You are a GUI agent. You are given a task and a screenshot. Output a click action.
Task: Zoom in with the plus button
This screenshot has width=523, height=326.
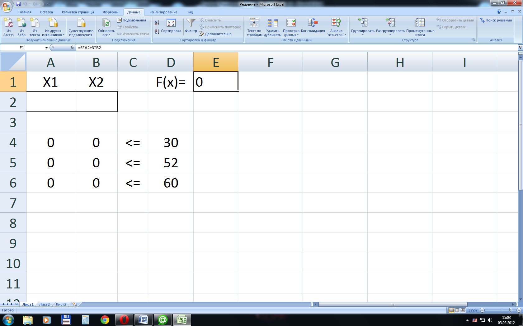pos(519,310)
